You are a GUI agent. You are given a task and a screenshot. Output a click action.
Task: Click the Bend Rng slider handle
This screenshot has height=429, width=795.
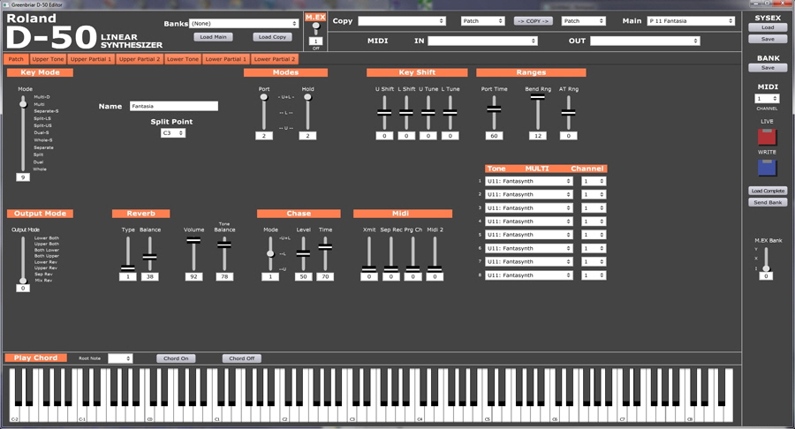click(537, 97)
